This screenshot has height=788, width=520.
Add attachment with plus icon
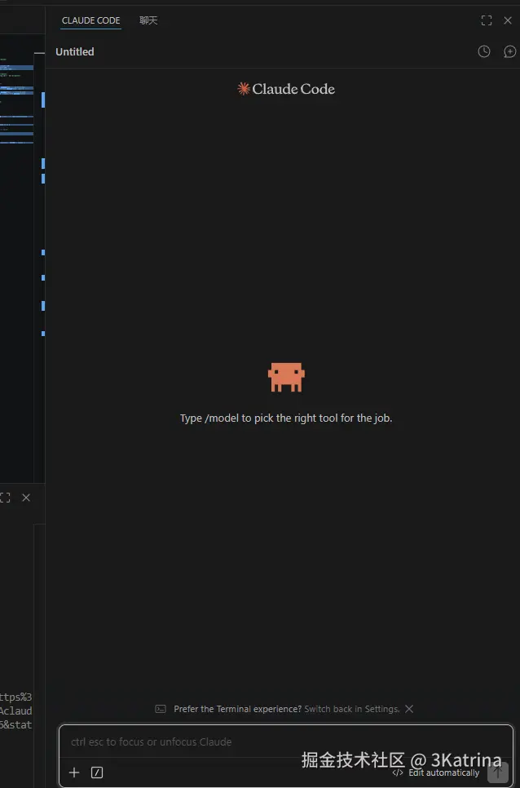click(74, 773)
